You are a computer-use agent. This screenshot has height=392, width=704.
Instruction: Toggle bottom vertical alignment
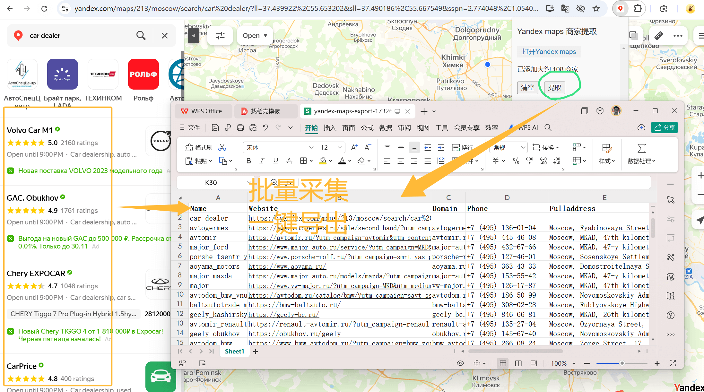pyautogui.click(x=414, y=147)
